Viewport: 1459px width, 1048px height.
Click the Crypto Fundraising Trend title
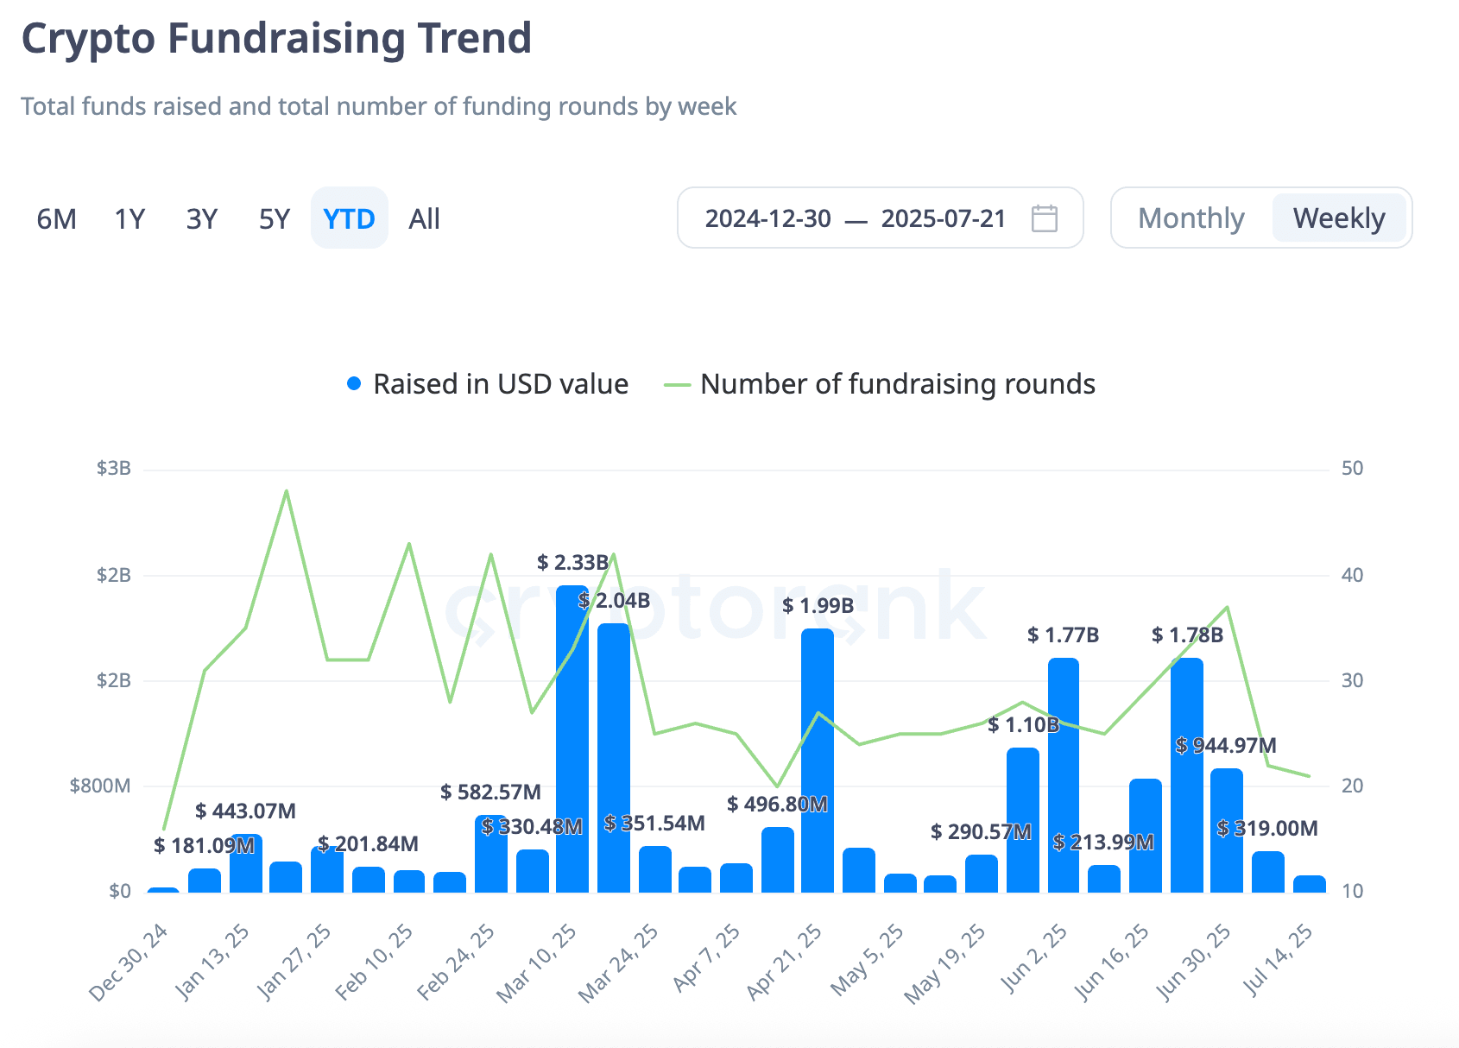276,39
